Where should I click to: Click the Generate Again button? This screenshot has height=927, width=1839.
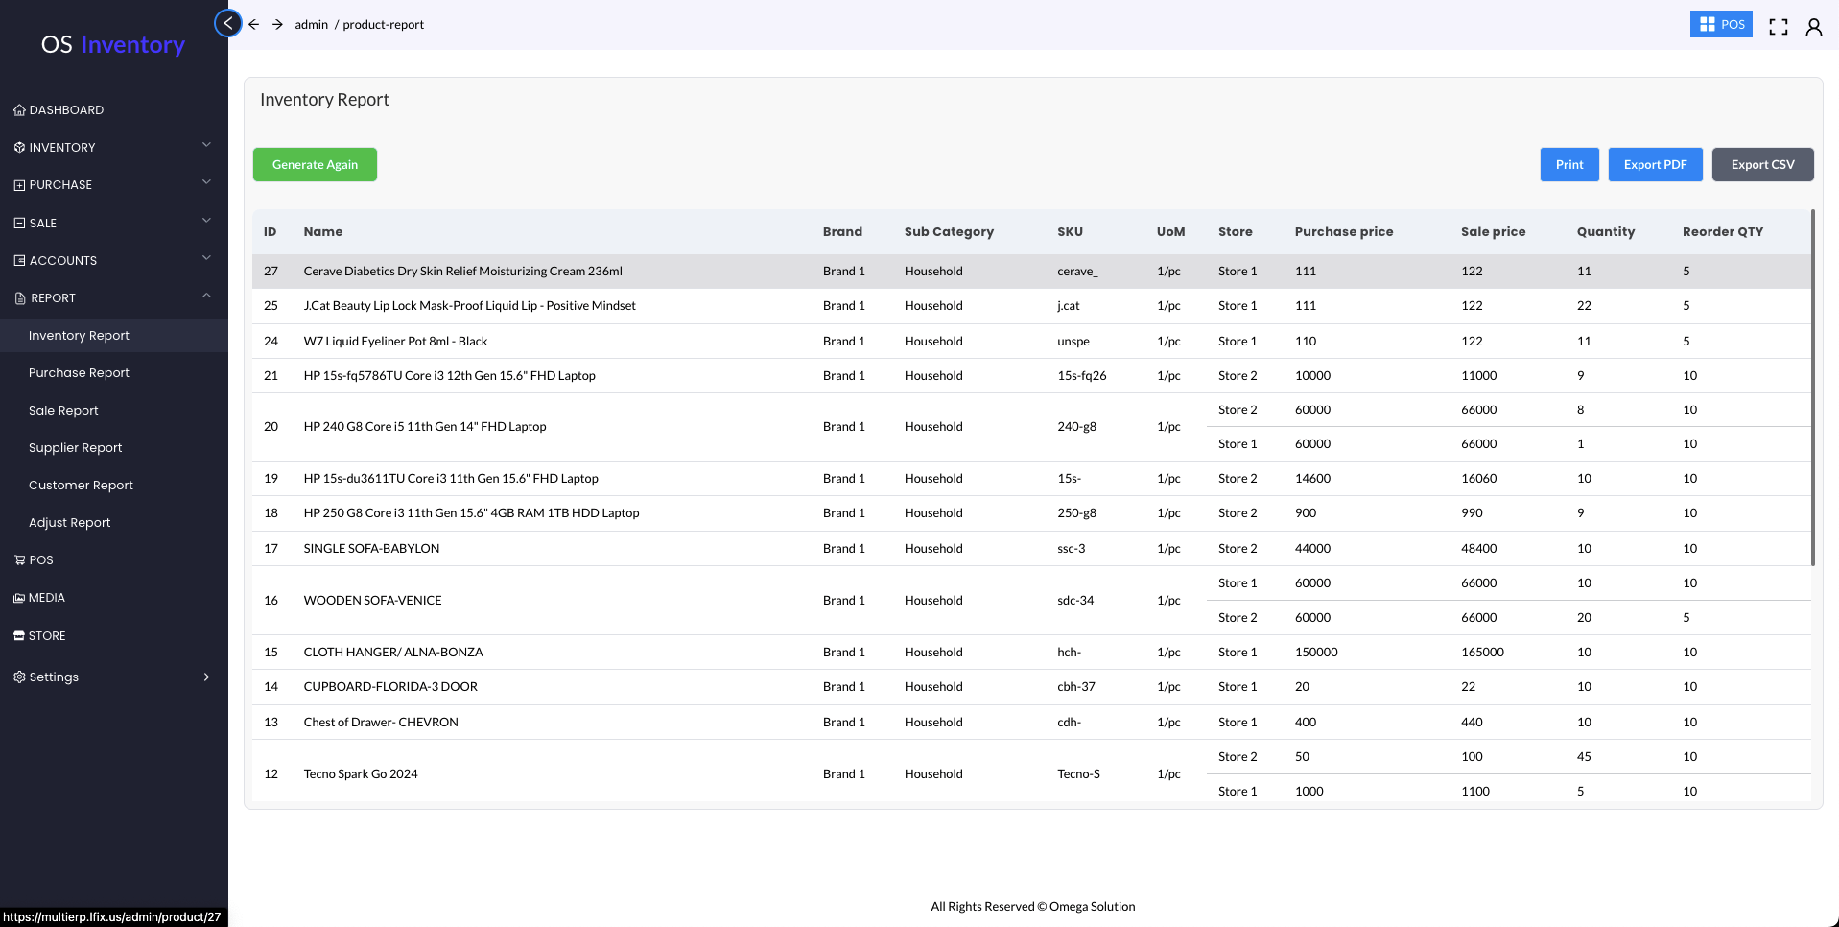(x=315, y=165)
